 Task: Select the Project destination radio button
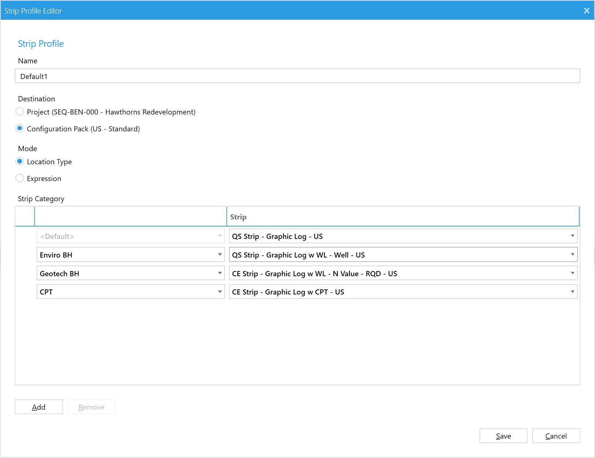pos(20,112)
